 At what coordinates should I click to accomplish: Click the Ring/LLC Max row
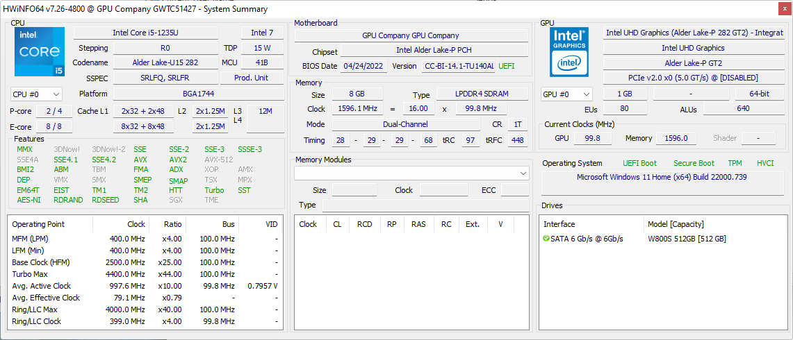point(145,309)
